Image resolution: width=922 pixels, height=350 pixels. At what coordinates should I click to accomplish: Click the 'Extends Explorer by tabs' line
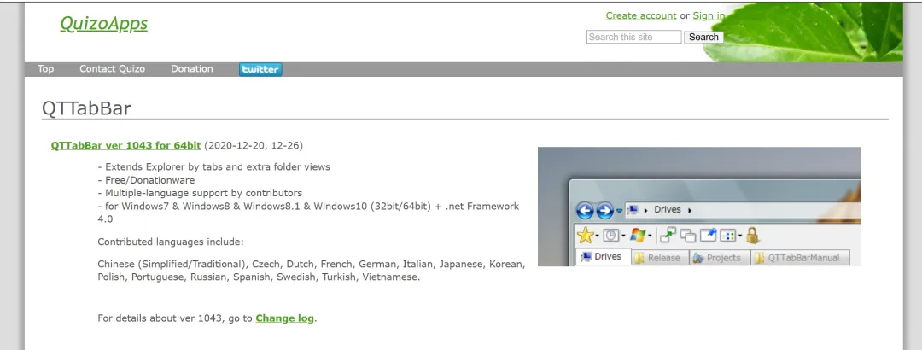coord(214,167)
